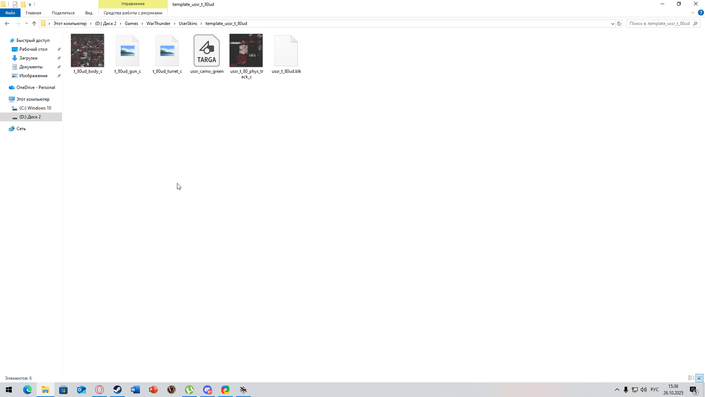Select the ussr_t_80ud.blk file icon
Viewport: 705px width, 397px height.
[286, 51]
